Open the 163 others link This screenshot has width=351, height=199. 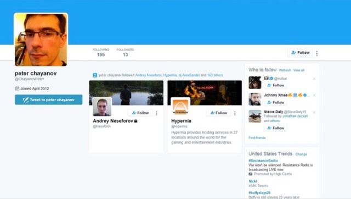tap(215, 75)
